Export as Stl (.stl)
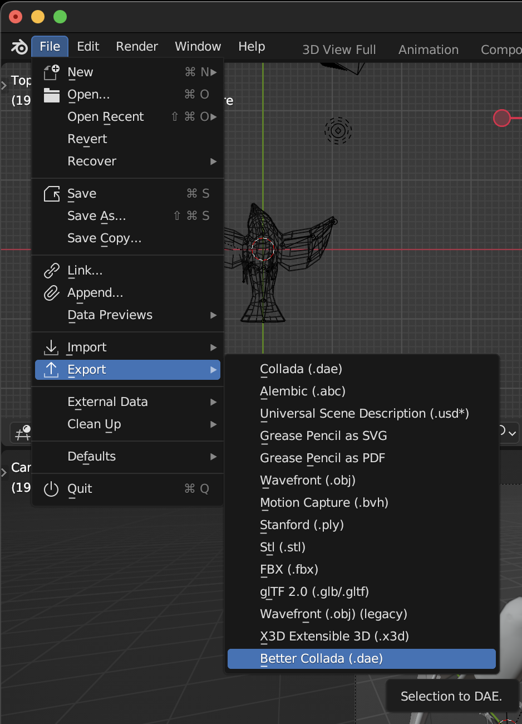522x724 pixels. point(362,547)
